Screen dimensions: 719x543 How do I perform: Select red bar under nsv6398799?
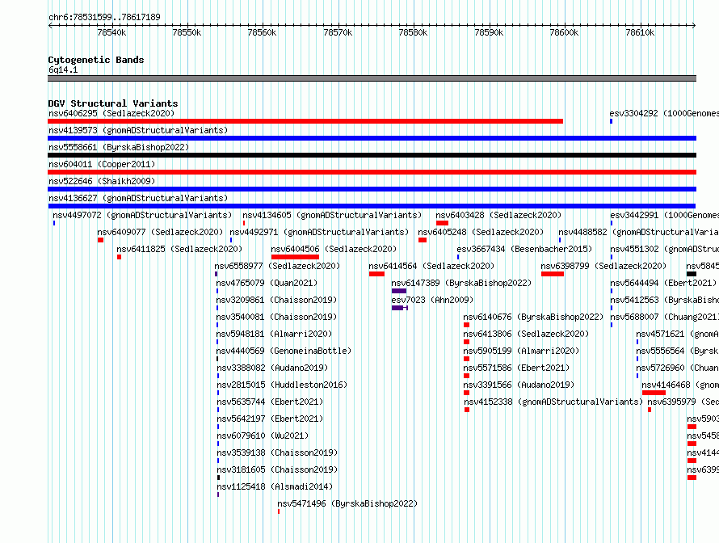553,274
